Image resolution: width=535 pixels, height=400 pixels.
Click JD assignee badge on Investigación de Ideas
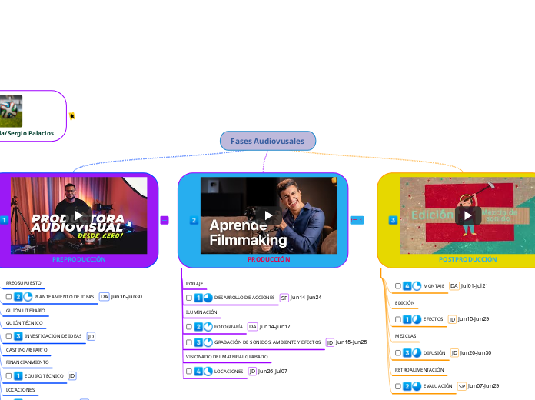click(x=91, y=336)
